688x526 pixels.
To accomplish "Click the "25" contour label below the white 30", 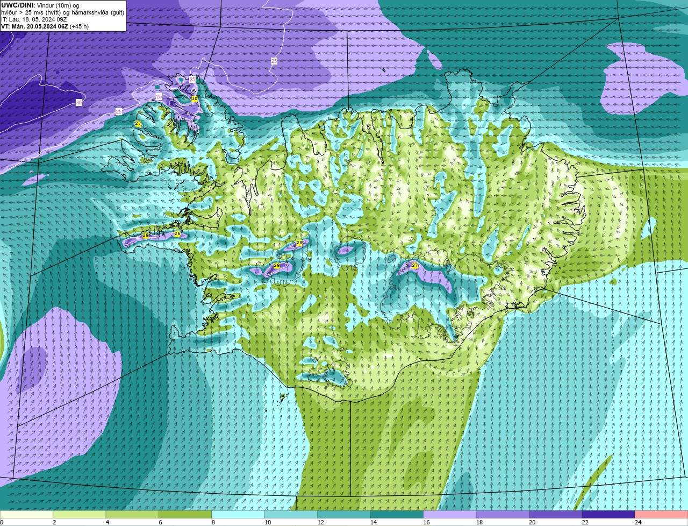I will pos(119,112).
